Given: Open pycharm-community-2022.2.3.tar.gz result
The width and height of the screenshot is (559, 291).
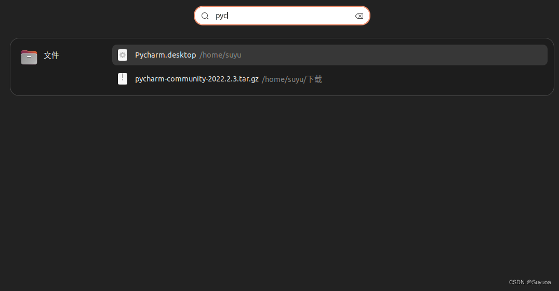Looking at the screenshot, I should click(197, 79).
